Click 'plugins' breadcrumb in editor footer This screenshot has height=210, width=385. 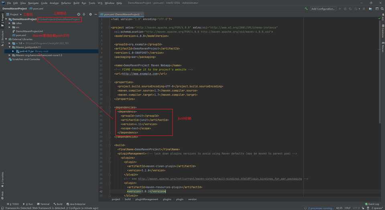click(x=167, y=199)
